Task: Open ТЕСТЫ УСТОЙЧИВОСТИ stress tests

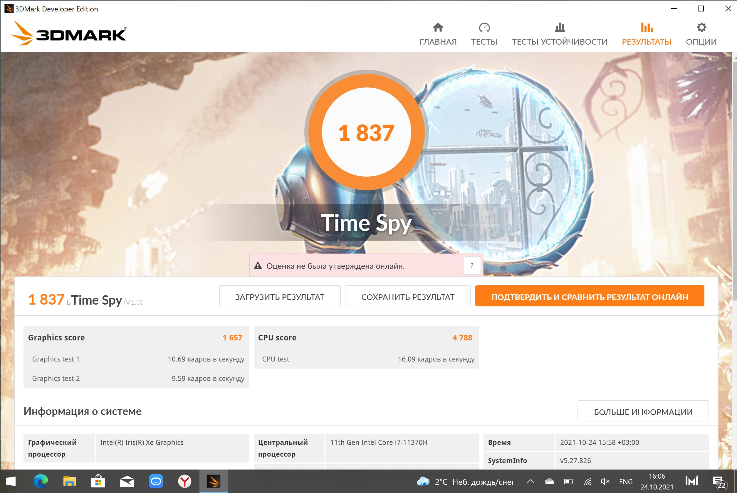Action: click(560, 34)
